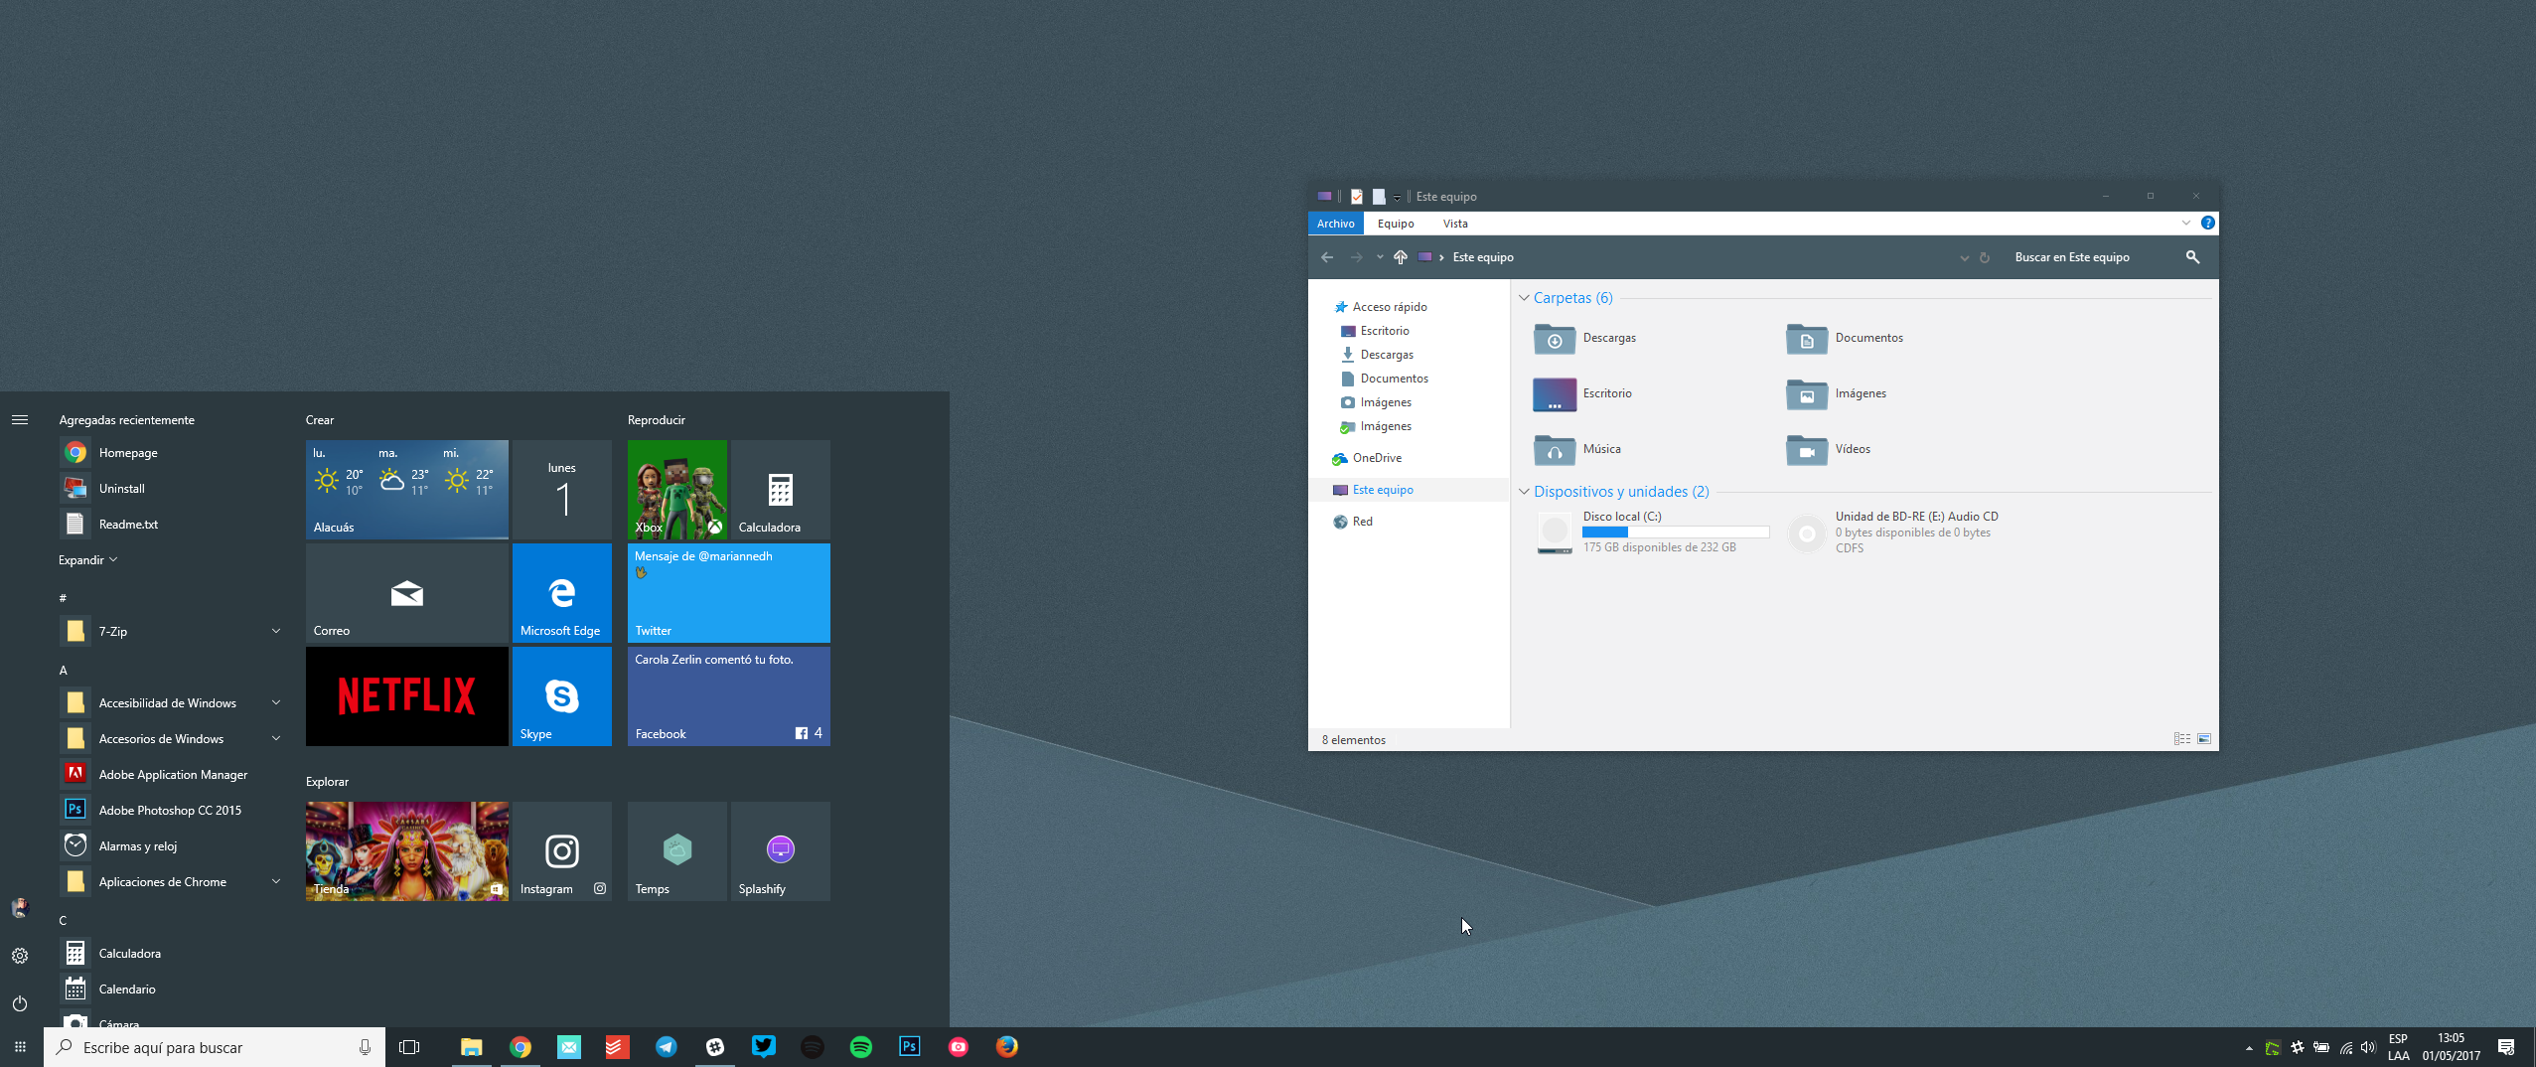The height and width of the screenshot is (1067, 2536).
Task: Open Slack from the taskbar
Action: point(715,1047)
